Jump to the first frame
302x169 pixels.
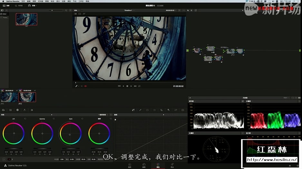click(119, 86)
